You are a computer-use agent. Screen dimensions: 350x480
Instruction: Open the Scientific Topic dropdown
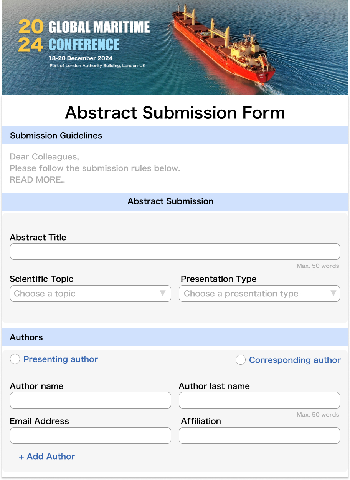[x=91, y=293]
